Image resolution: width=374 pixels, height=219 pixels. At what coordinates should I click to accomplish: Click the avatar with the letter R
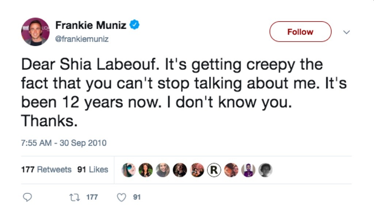pyautogui.click(x=214, y=169)
